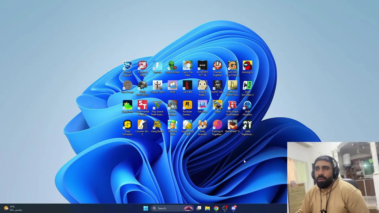Select the PUBG BATTLEGROUNDS helmet icon
Viewport: 379px width, 213px height.
142,88
